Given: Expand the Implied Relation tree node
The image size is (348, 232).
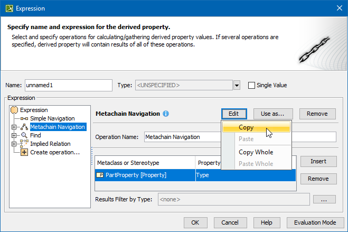Looking at the screenshot, I should (x=14, y=144).
